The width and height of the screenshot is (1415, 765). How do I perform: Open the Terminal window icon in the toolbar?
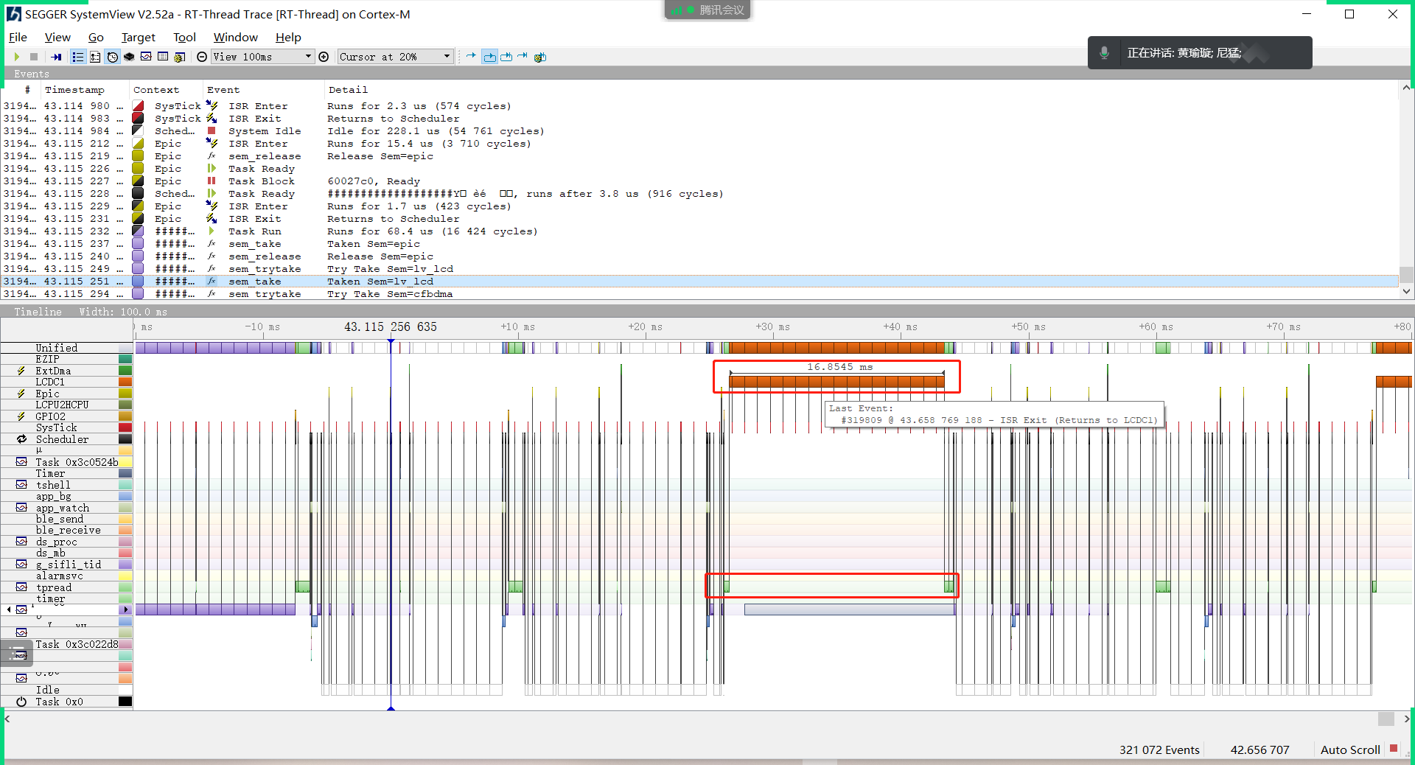95,57
